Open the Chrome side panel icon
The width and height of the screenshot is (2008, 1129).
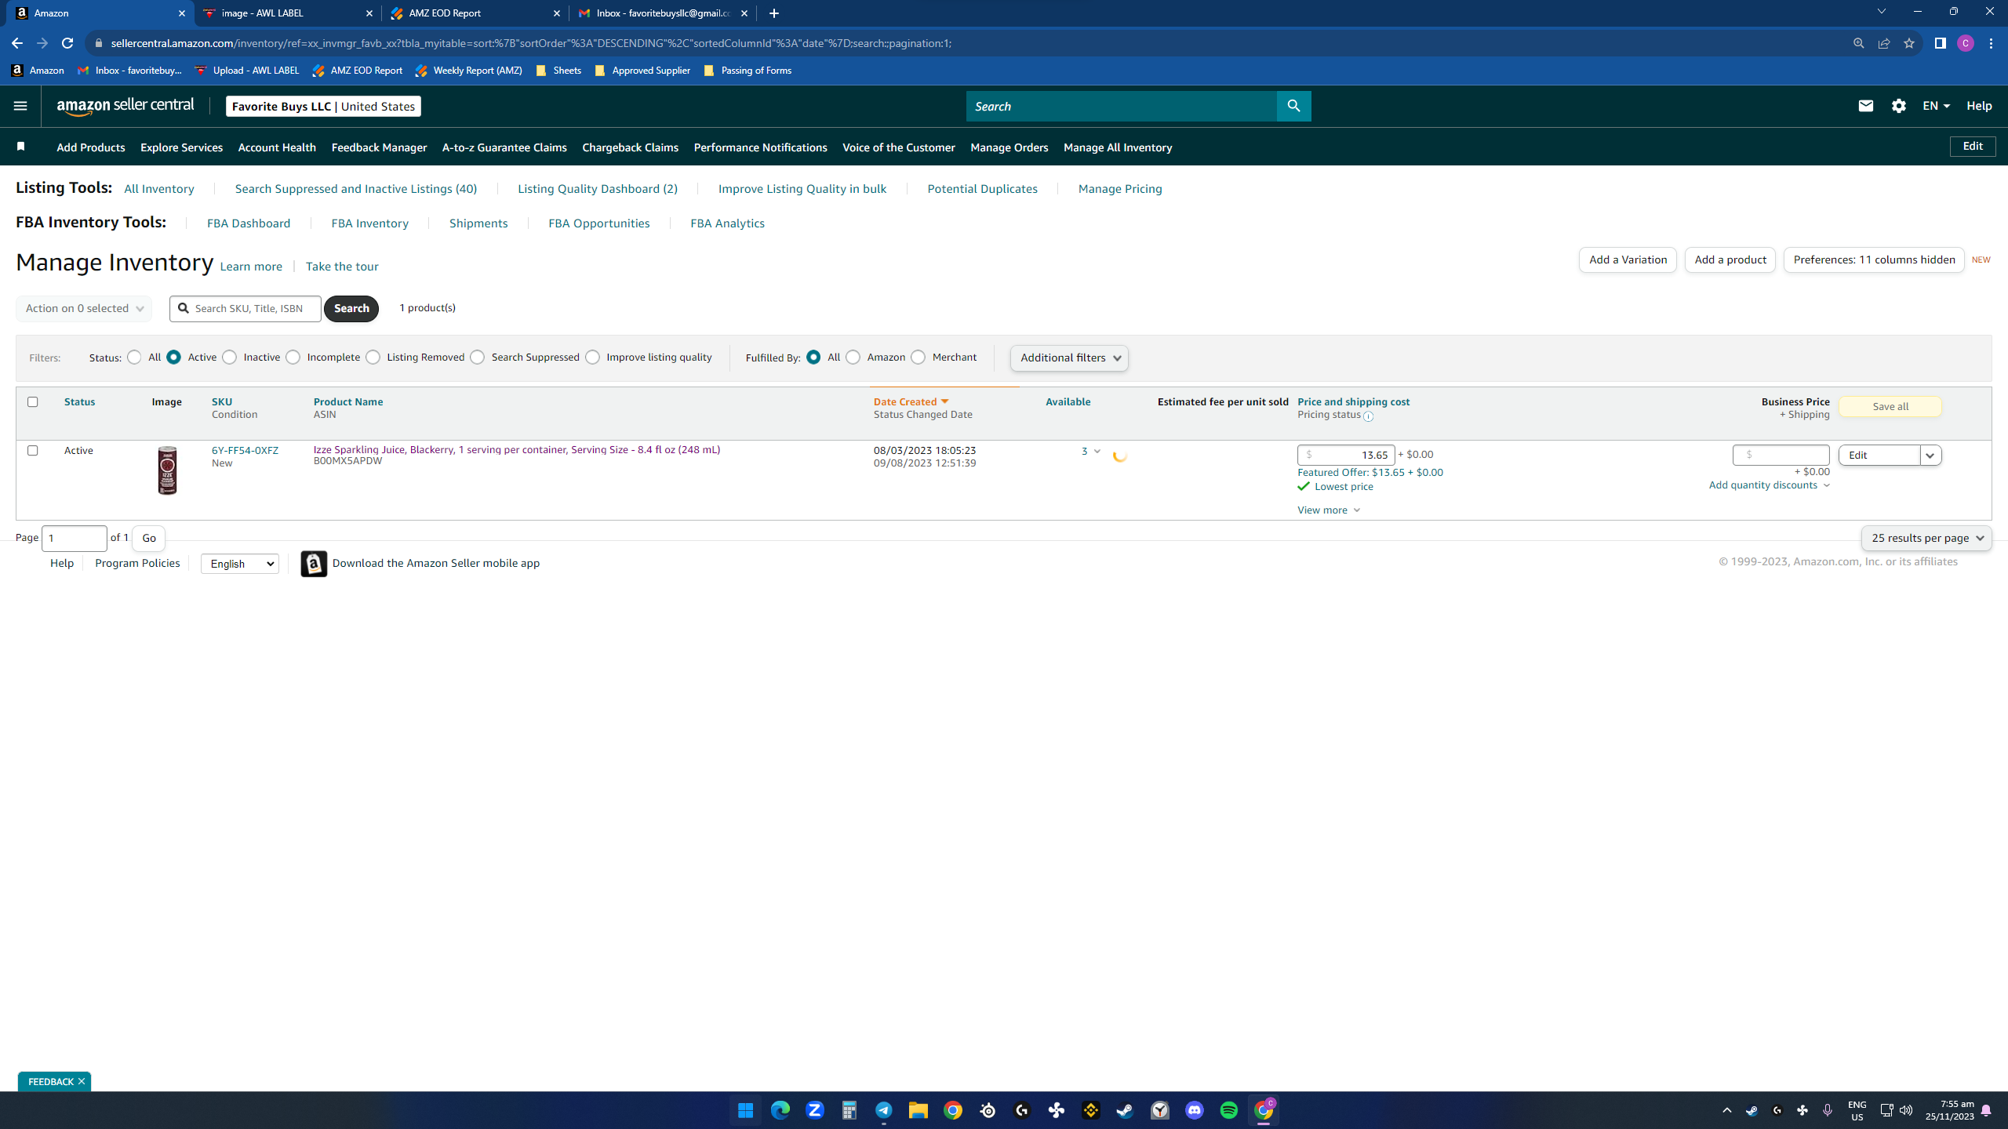coord(1941,43)
